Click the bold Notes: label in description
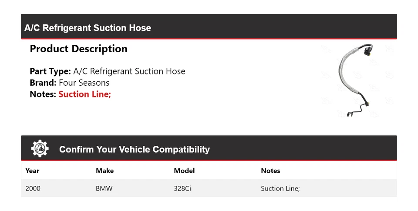Image resolution: width=418 pixels, height=211 pixels. click(43, 94)
